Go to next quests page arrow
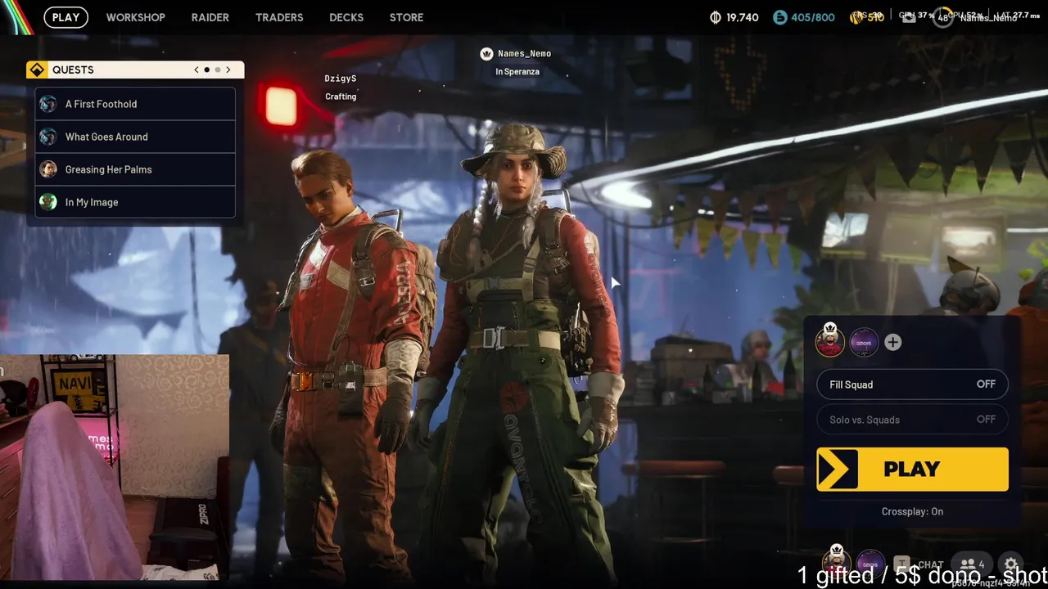 coord(228,70)
